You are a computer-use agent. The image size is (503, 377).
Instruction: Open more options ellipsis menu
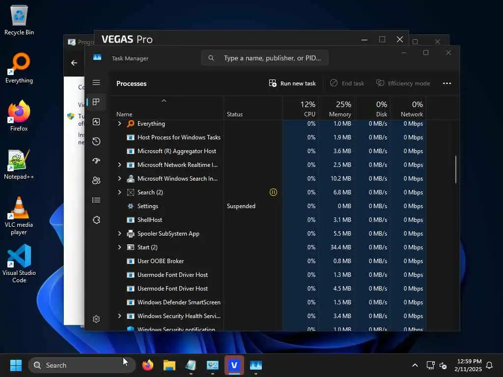coord(447,83)
